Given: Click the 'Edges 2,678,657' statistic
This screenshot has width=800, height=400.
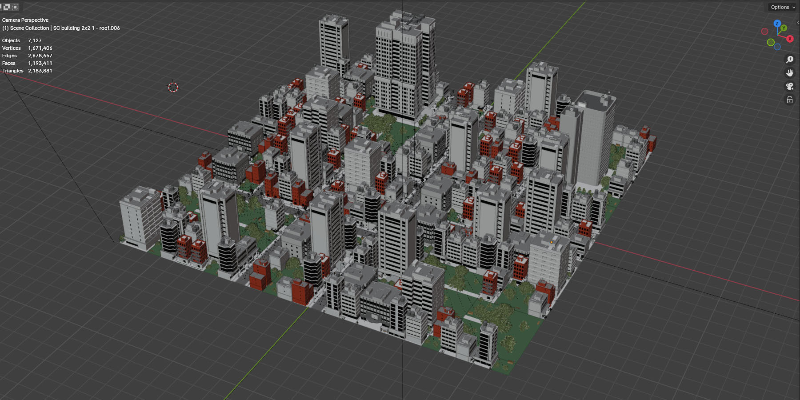Looking at the screenshot, I should pyautogui.click(x=27, y=56).
